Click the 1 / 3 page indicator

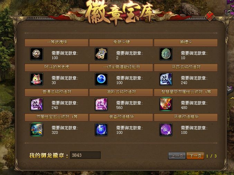click(211, 156)
